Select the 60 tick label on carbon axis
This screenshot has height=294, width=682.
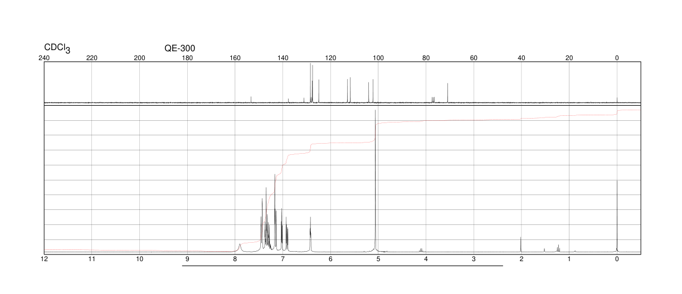474,58
